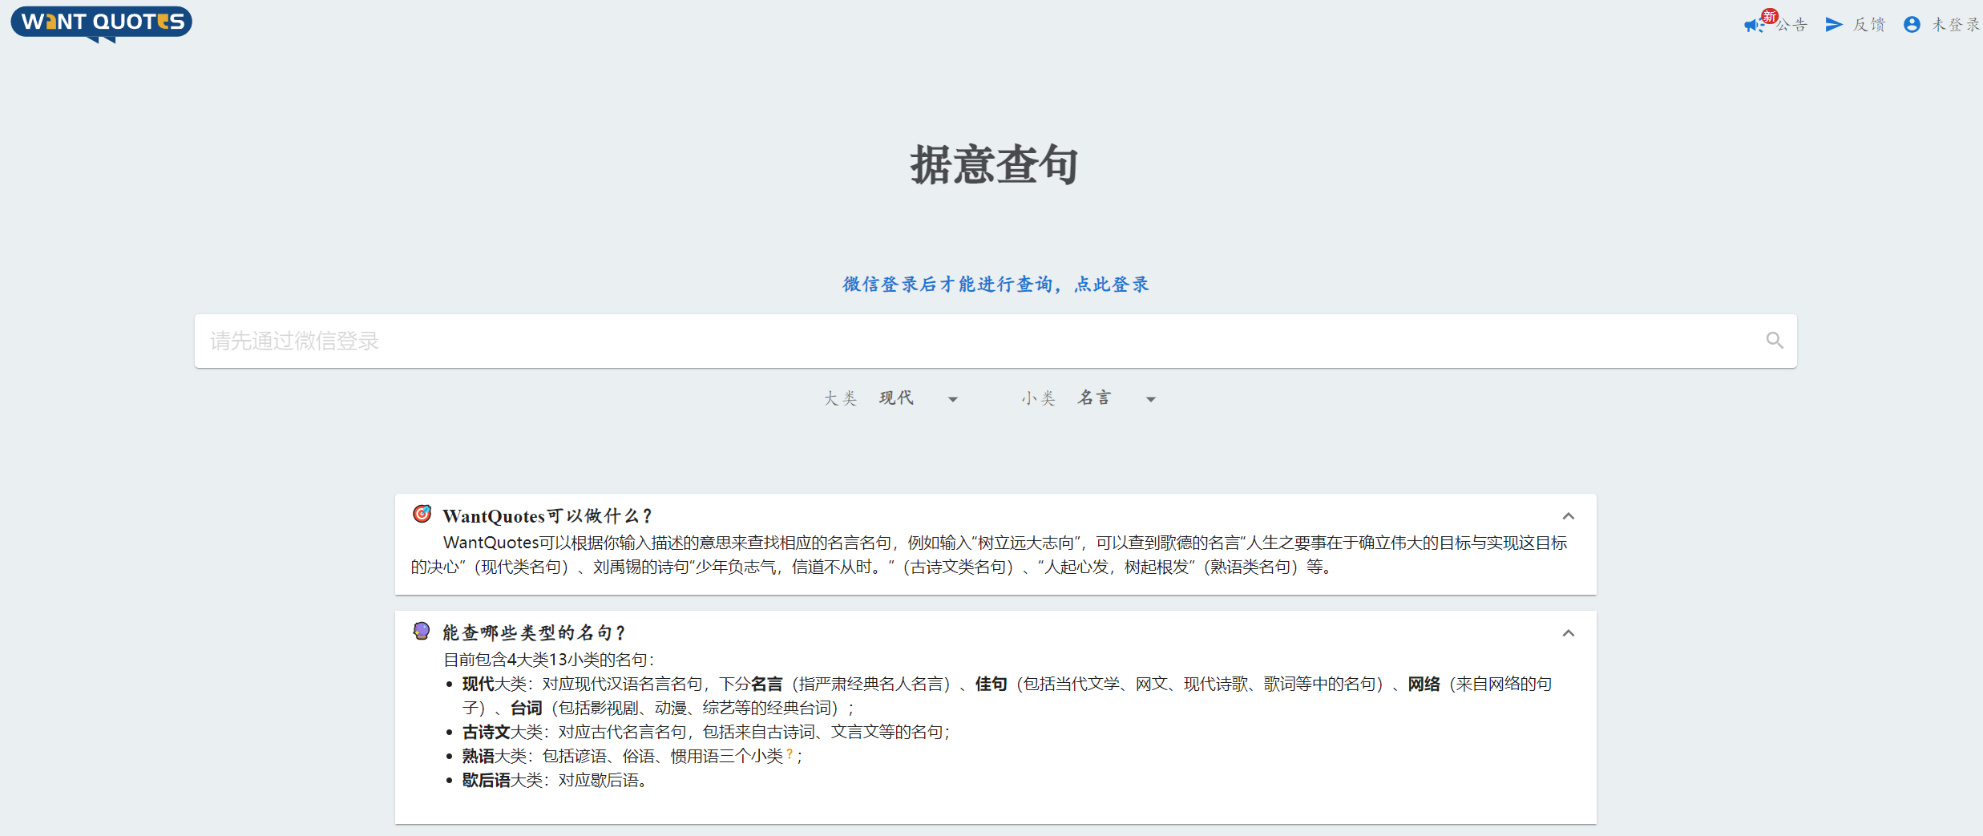Image resolution: width=1983 pixels, height=836 pixels.
Task: Click the target emoji beside WantQuotes可以做什么
Action: tap(422, 514)
